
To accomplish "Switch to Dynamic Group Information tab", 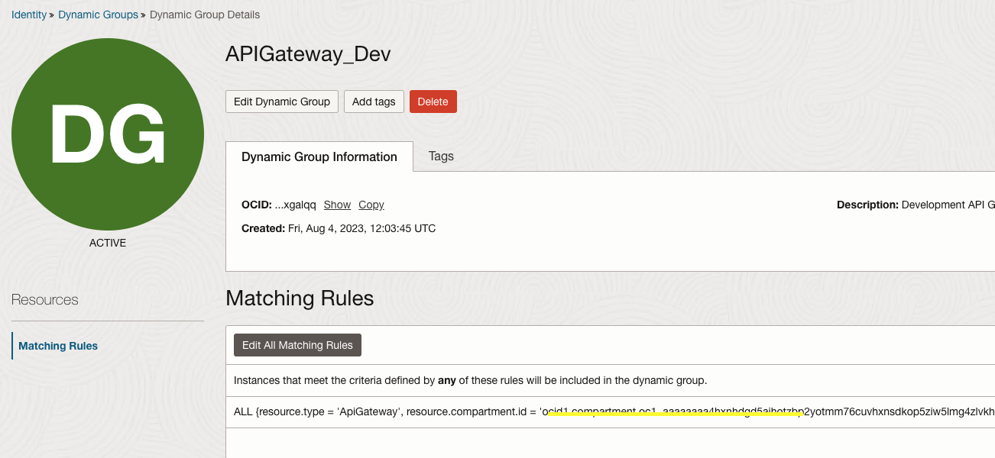I will [319, 156].
